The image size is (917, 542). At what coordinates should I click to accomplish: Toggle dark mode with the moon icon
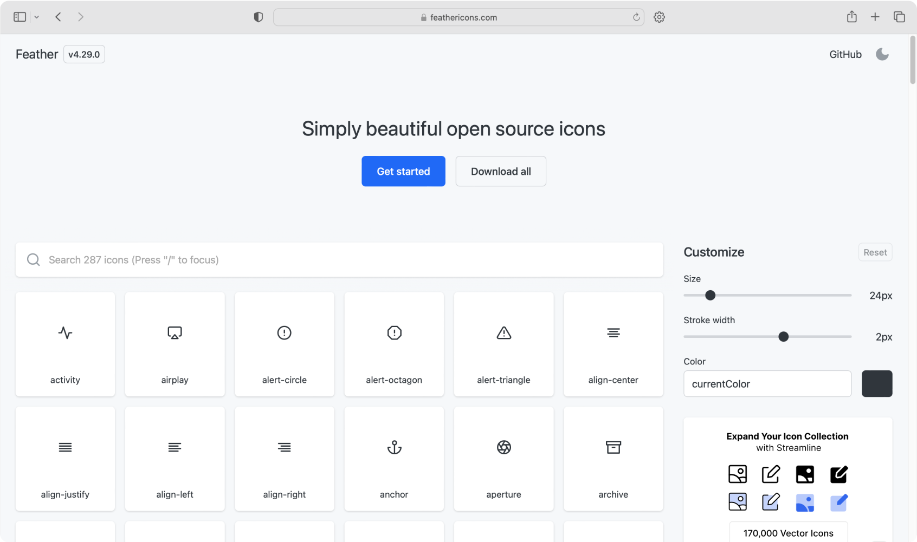point(882,54)
